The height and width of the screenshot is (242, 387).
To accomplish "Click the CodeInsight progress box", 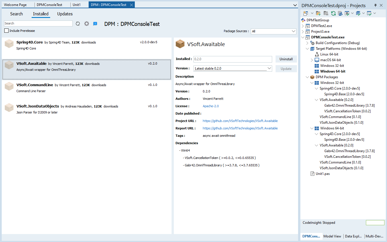I will point(375,223).
